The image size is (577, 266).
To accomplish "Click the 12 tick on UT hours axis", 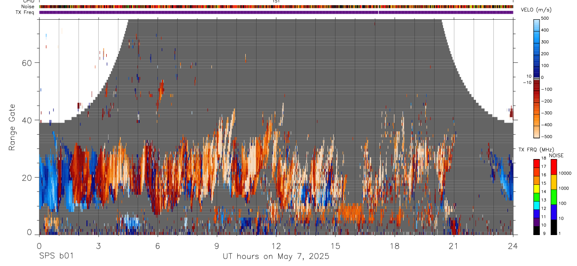I will [x=276, y=245].
